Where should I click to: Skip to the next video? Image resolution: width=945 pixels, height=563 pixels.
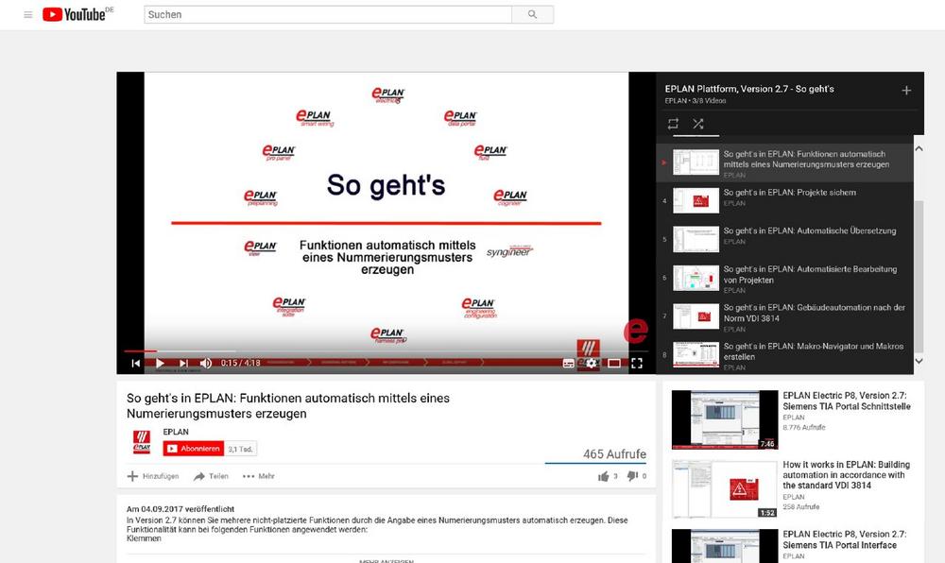tap(183, 363)
